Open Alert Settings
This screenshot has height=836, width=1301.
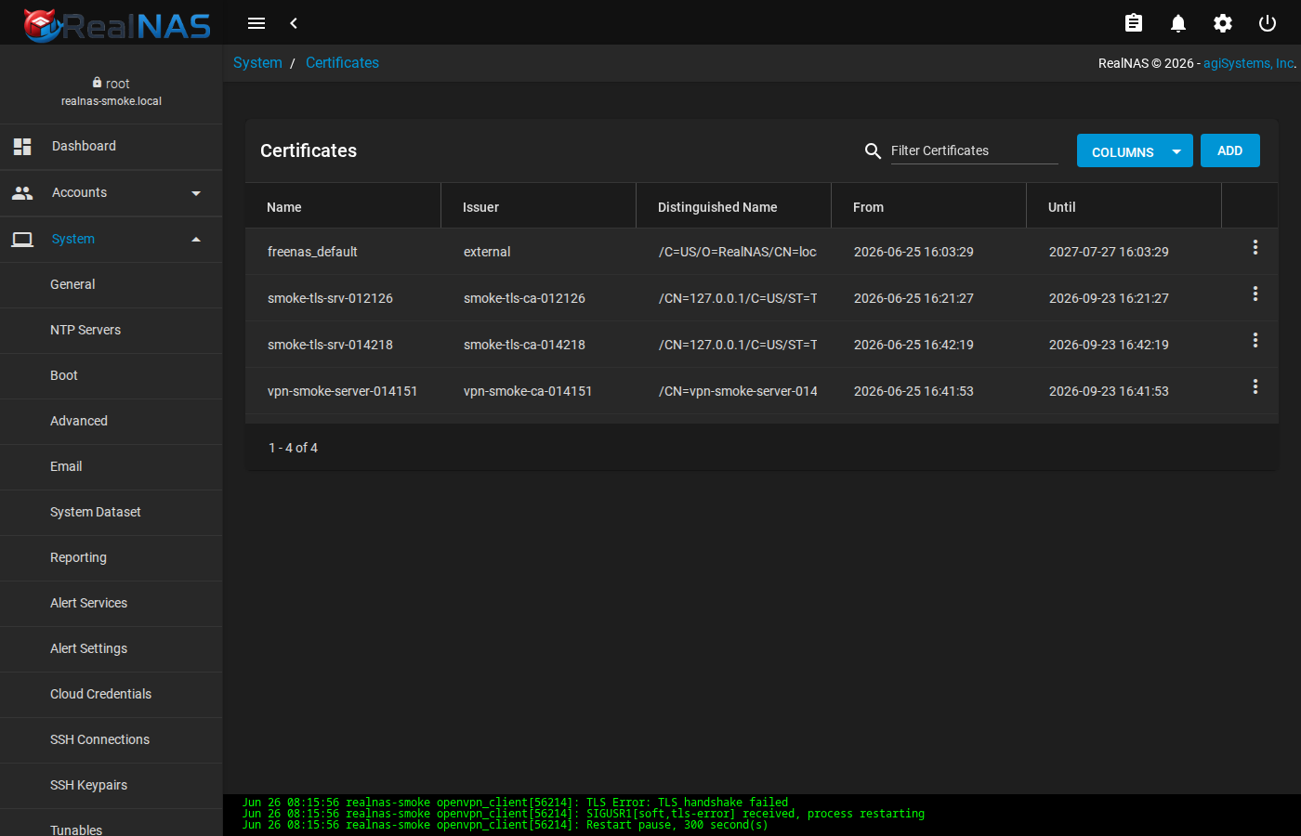112,648
